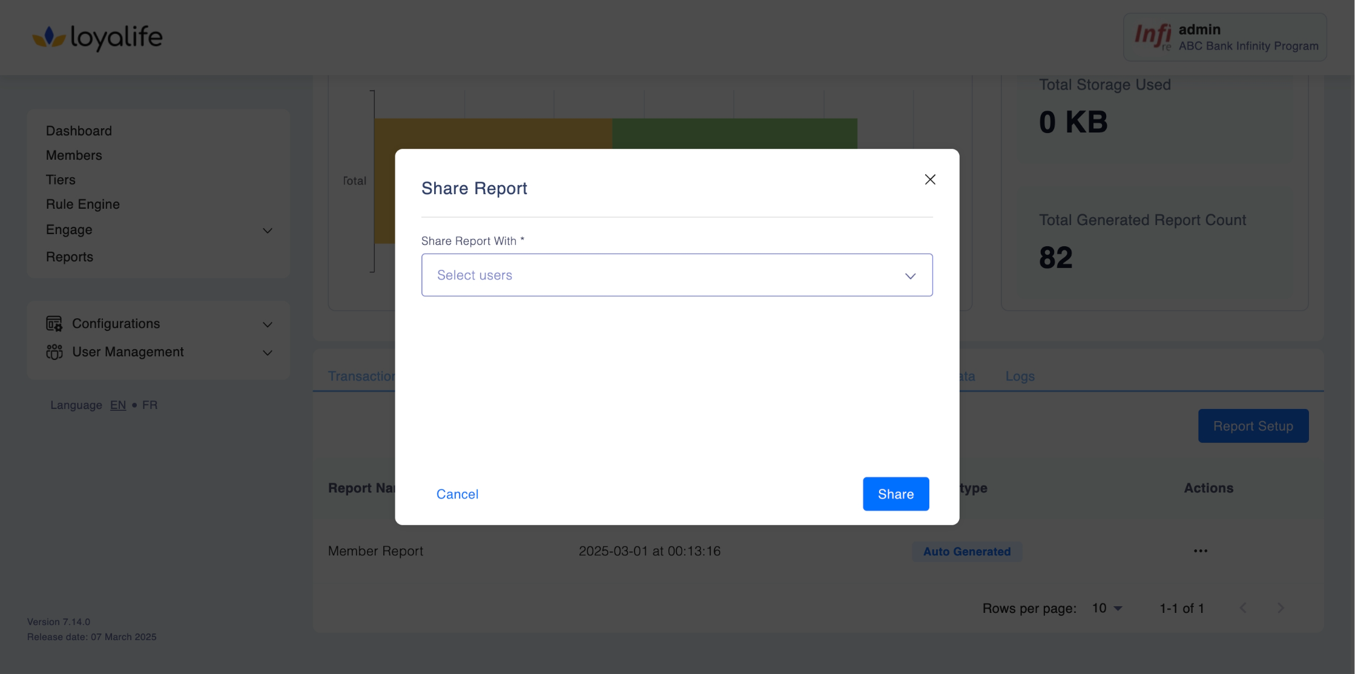Screen dimensions: 1355x674
Task: Open the Member Report actions ellipsis
Action: pyautogui.click(x=1200, y=551)
